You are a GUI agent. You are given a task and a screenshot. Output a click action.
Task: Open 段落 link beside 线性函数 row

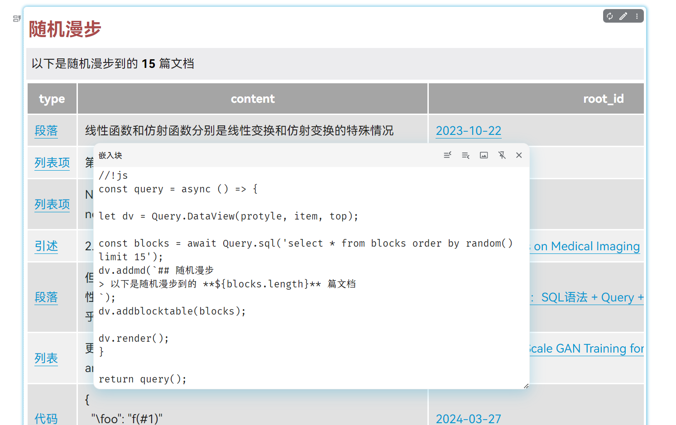(46, 131)
